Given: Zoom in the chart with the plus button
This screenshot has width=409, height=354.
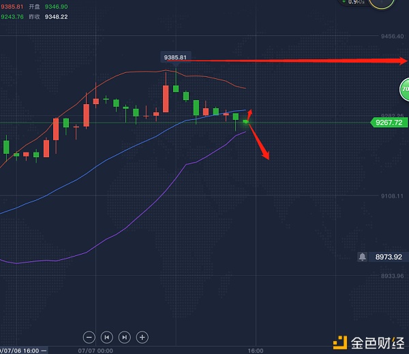Looking at the screenshot, I should point(142,338).
